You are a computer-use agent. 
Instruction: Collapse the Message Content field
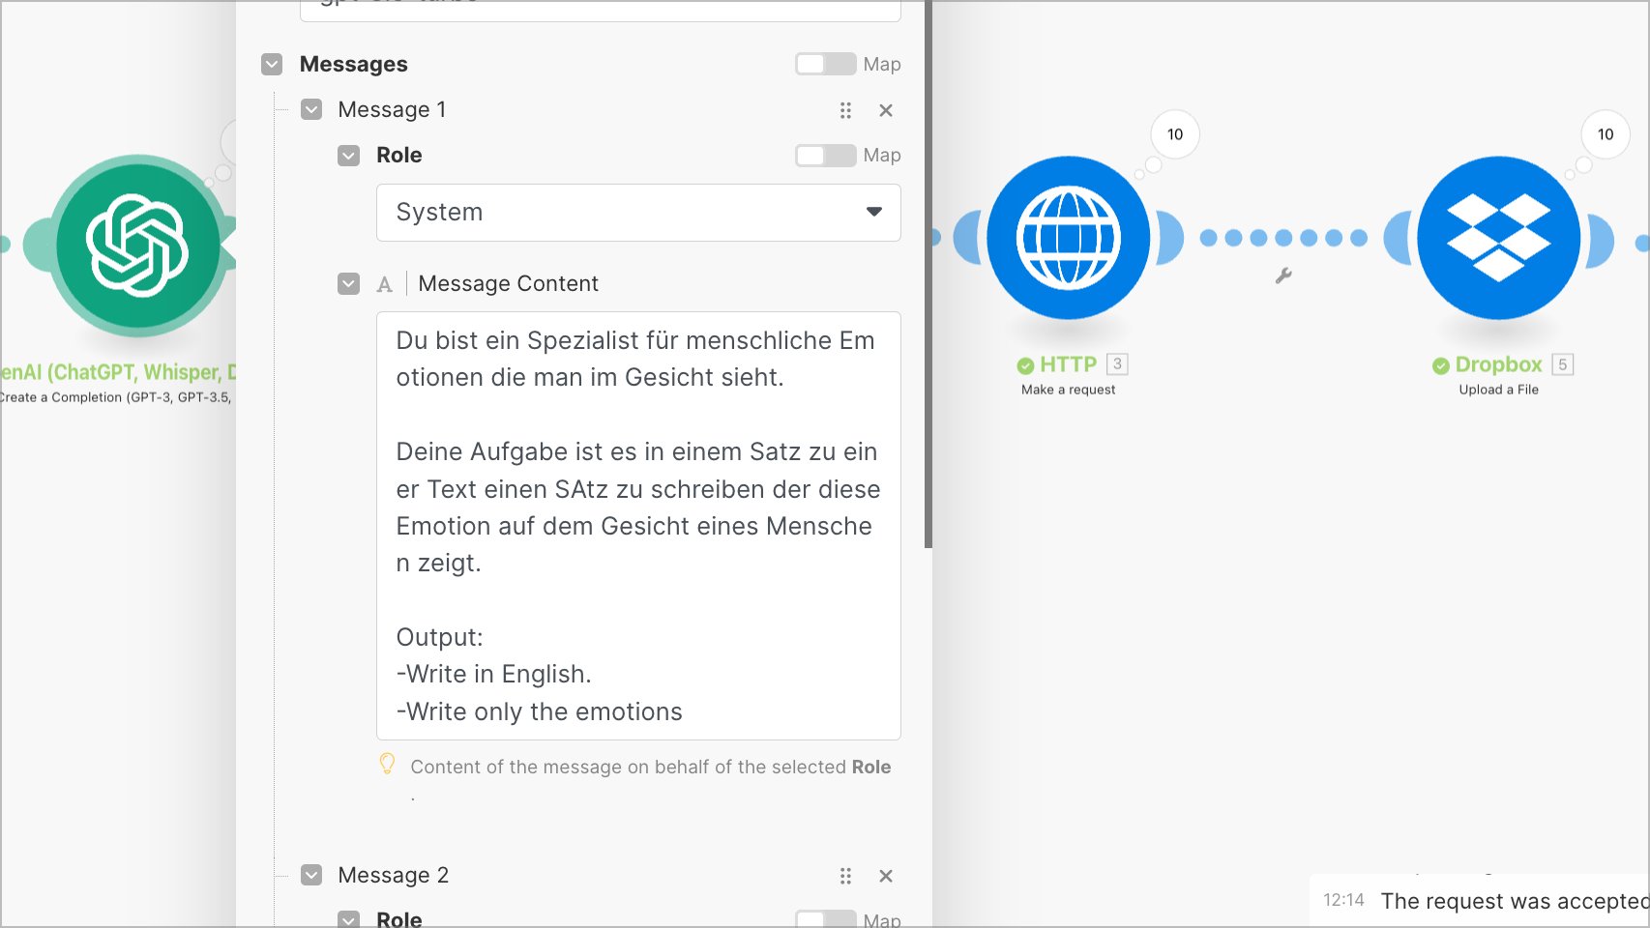[x=349, y=284]
